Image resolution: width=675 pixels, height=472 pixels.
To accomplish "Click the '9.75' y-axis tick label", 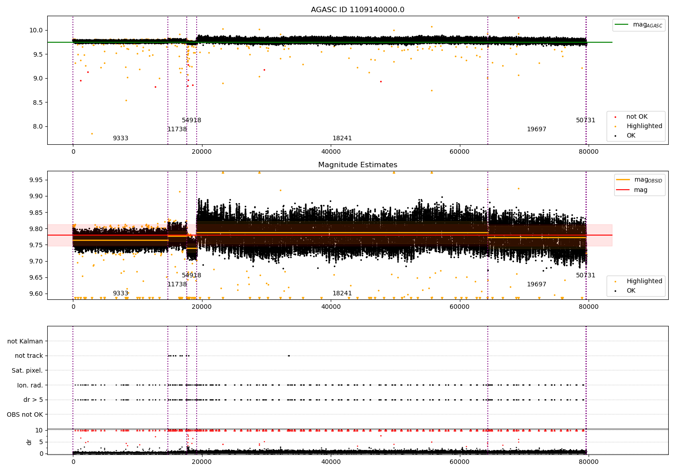I will [x=36, y=245].
